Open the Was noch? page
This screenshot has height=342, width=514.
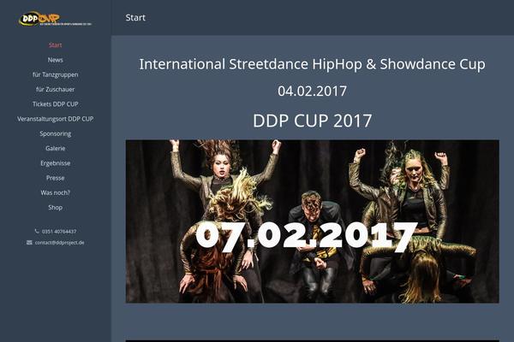pos(55,192)
